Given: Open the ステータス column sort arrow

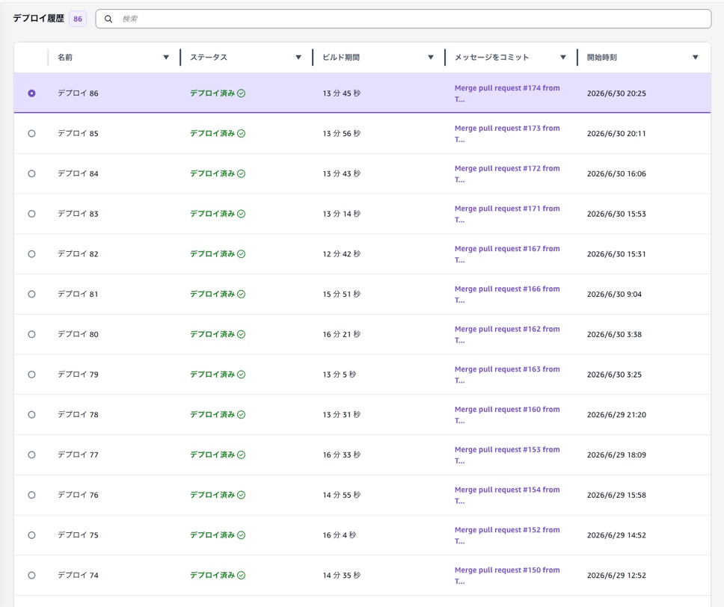Looking at the screenshot, I should click(298, 58).
